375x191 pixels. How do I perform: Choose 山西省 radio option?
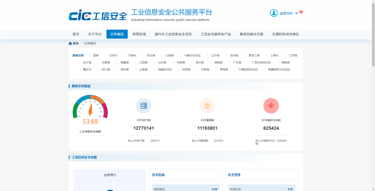click(162, 56)
